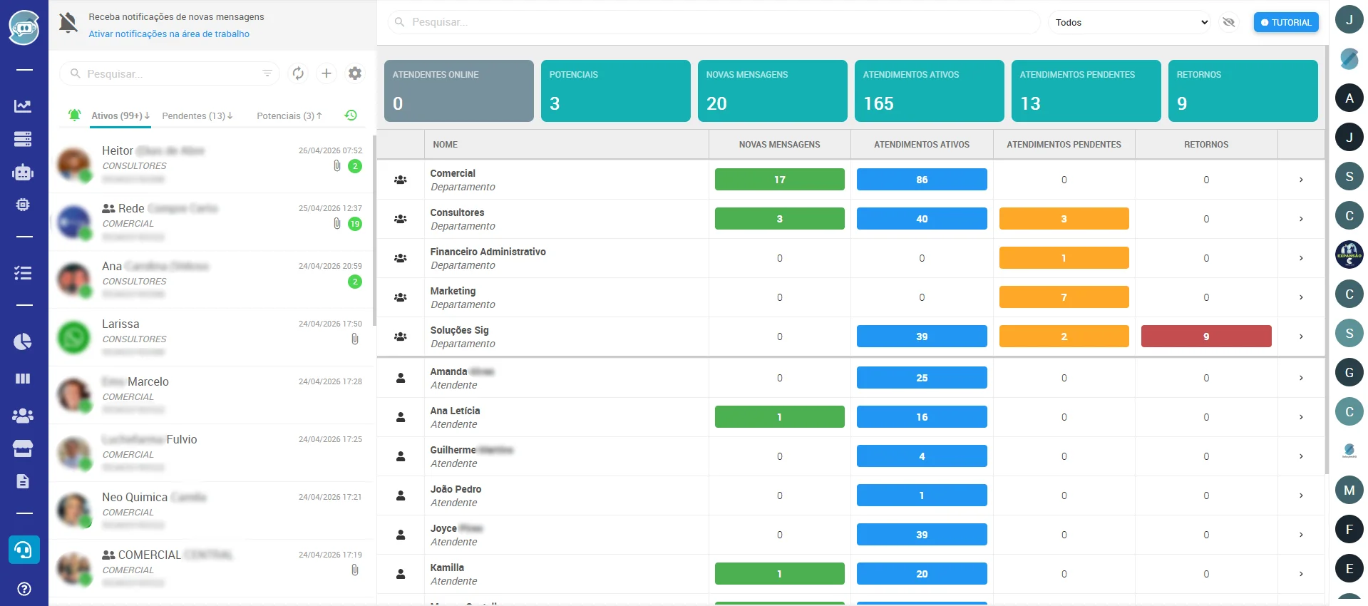Open the robot bot sidebar icon
1368x606 pixels.
pos(23,172)
